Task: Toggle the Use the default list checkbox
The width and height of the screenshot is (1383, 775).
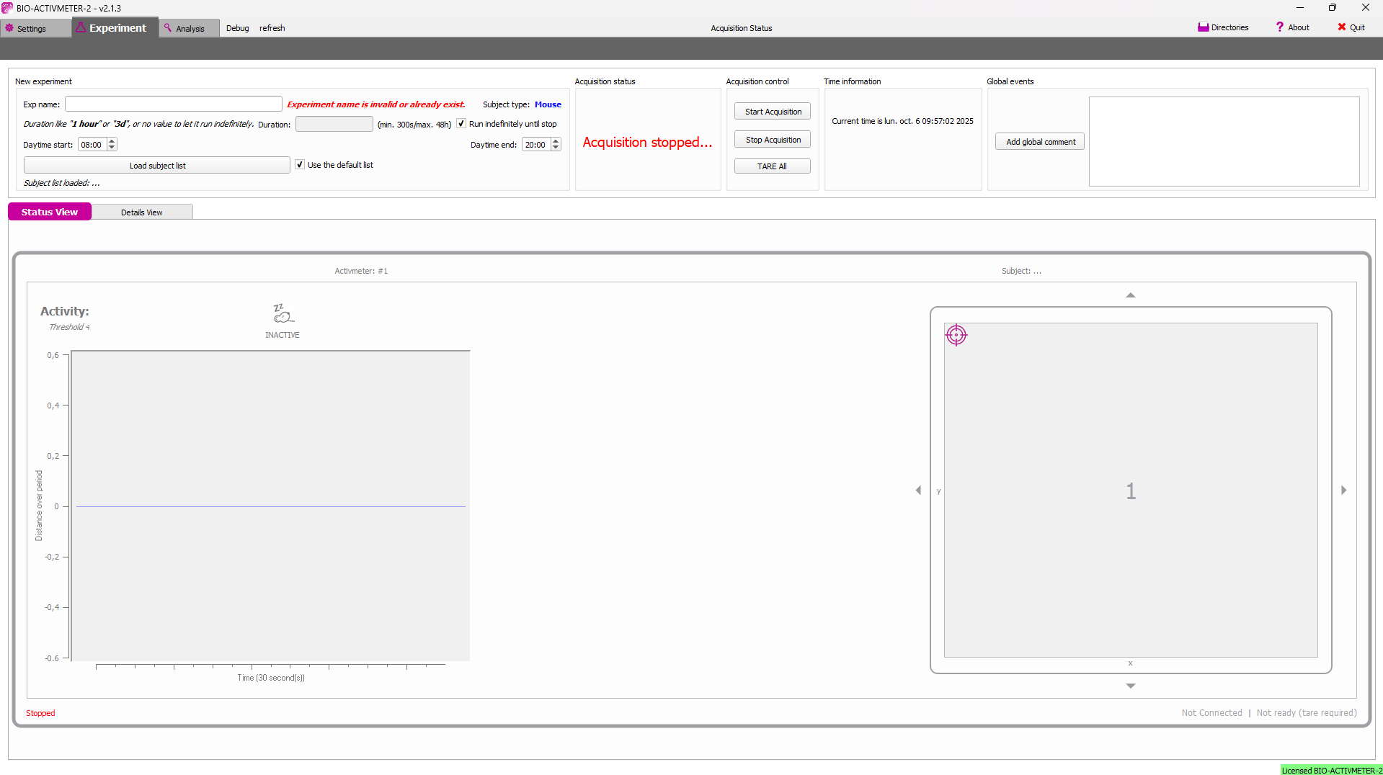Action: pyautogui.click(x=300, y=165)
